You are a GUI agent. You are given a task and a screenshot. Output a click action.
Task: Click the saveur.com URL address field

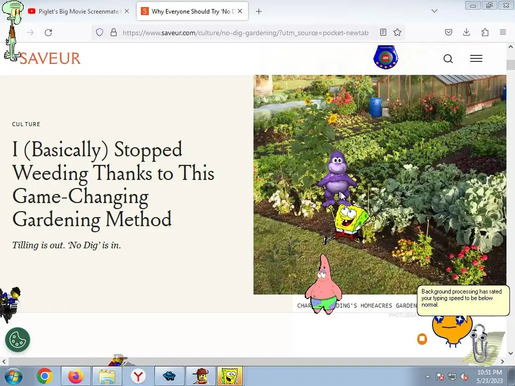(x=245, y=33)
